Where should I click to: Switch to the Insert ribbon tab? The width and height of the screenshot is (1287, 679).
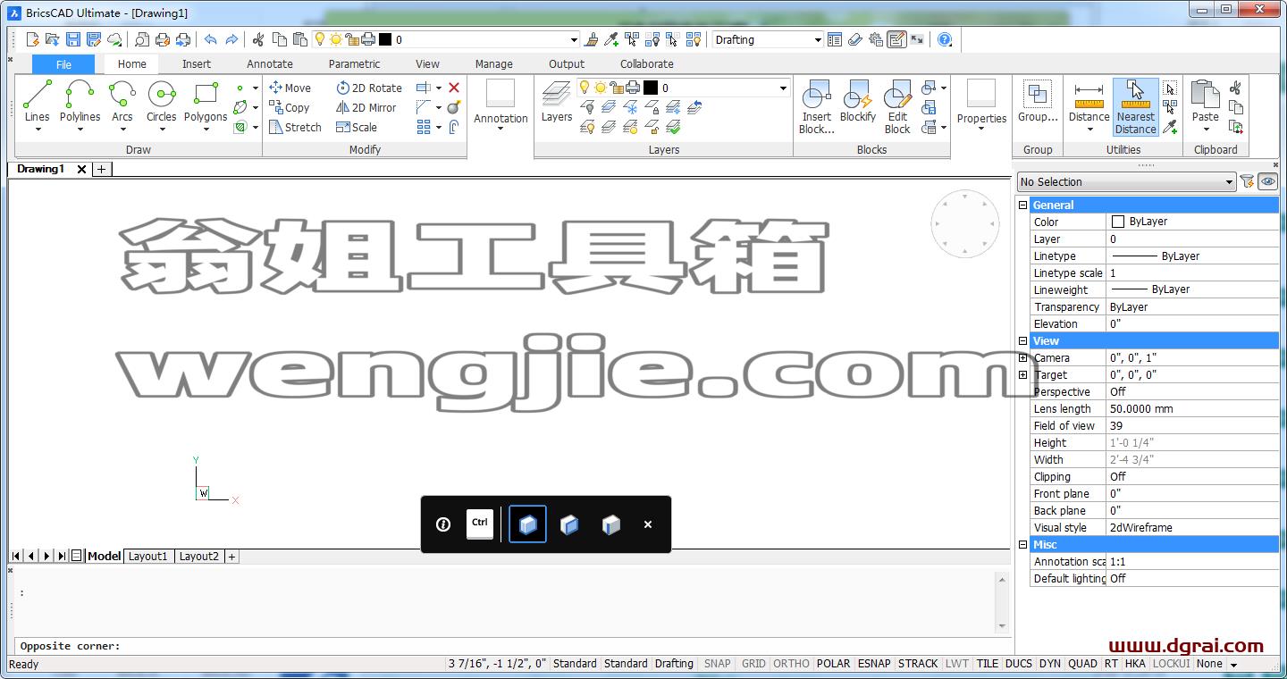click(197, 64)
